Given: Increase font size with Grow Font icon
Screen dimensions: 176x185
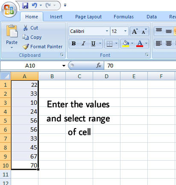Looking at the screenshot, I should pos(135,31).
